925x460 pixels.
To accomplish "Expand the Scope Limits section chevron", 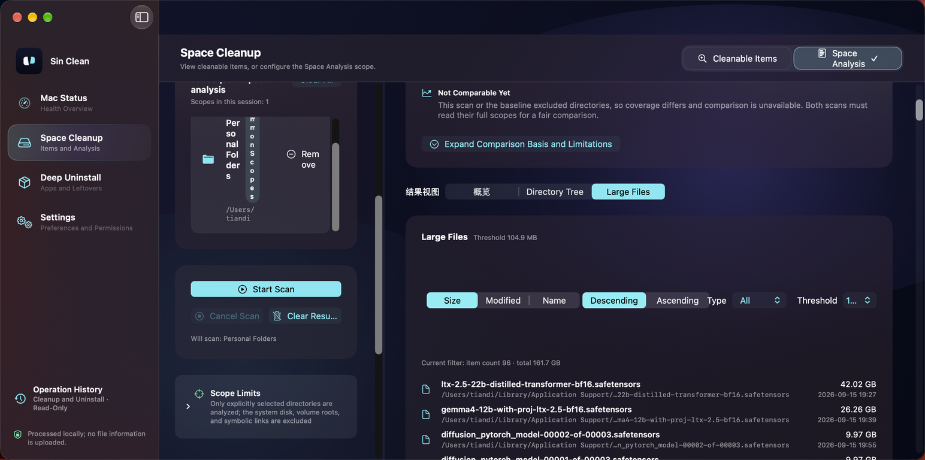I will (188, 407).
